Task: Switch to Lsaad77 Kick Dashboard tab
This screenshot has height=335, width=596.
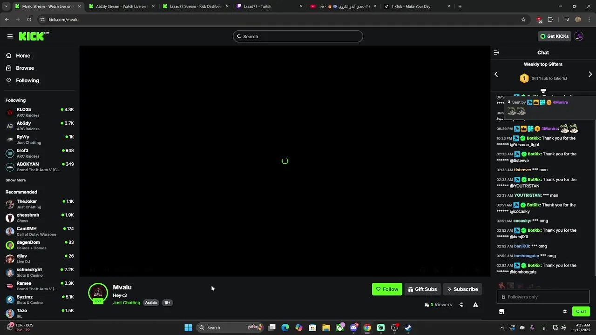Action: (195, 7)
